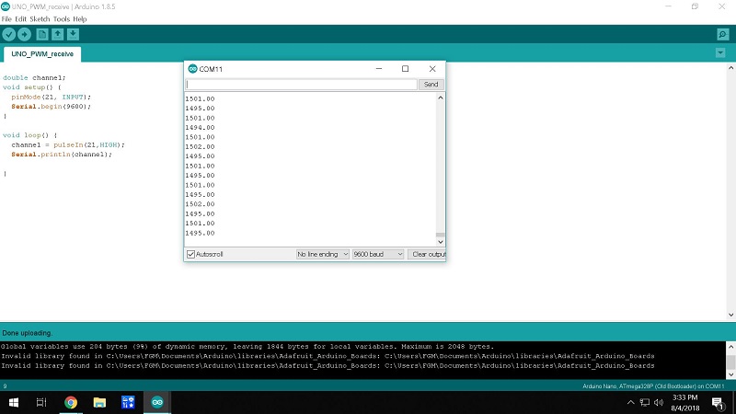Expand the 'No line ending' dropdown
This screenshot has height=414, width=736.
tap(322, 254)
